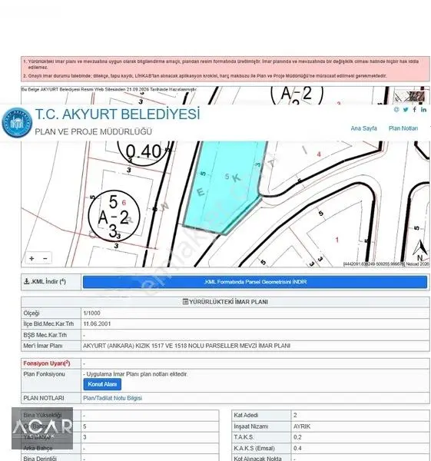Click the circled 5 A-2 3 zoning symbol
The width and height of the screenshot is (431, 461).
(114, 216)
